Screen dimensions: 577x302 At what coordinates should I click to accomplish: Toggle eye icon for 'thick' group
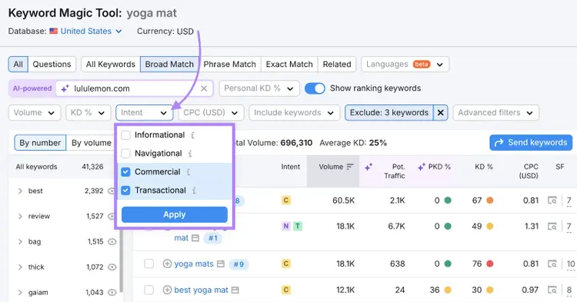pos(112,267)
